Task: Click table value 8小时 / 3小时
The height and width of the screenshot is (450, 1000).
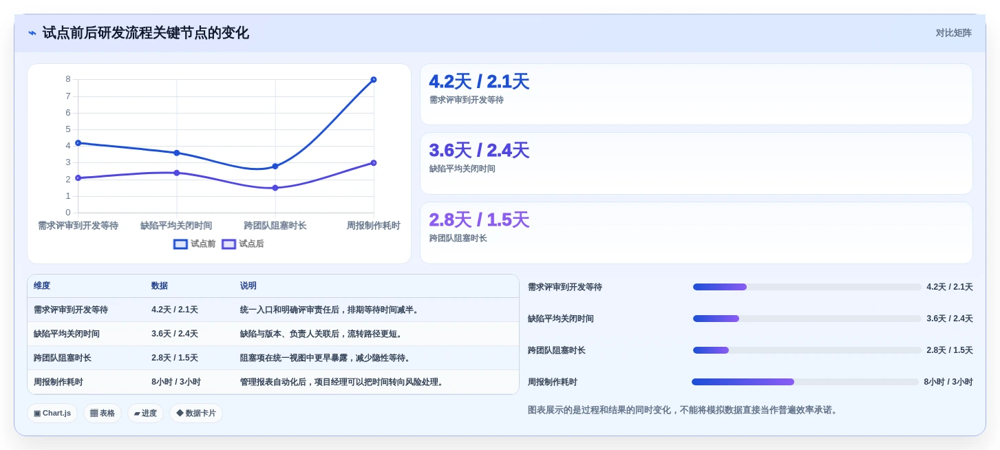Action: pos(176,383)
